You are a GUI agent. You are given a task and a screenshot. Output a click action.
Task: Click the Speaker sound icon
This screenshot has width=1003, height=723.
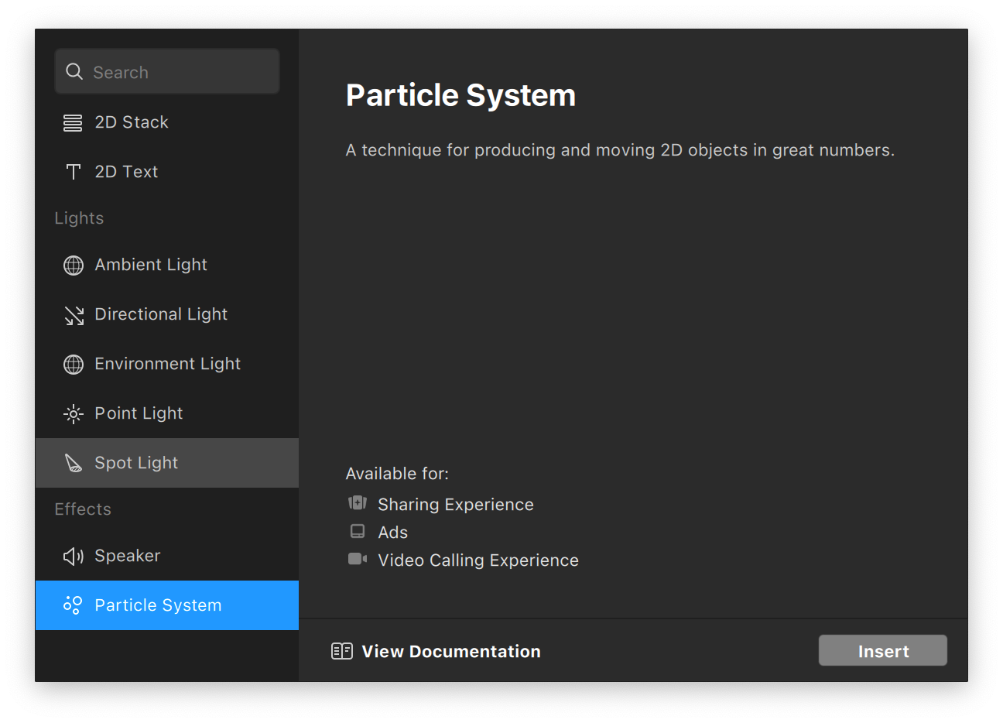pos(74,556)
